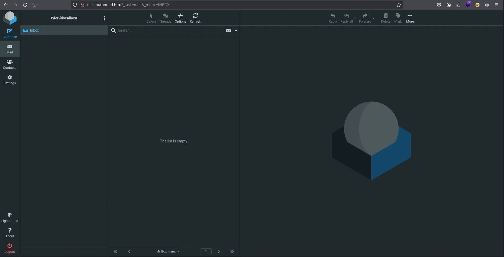Open the Contacts section

click(x=10, y=64)
